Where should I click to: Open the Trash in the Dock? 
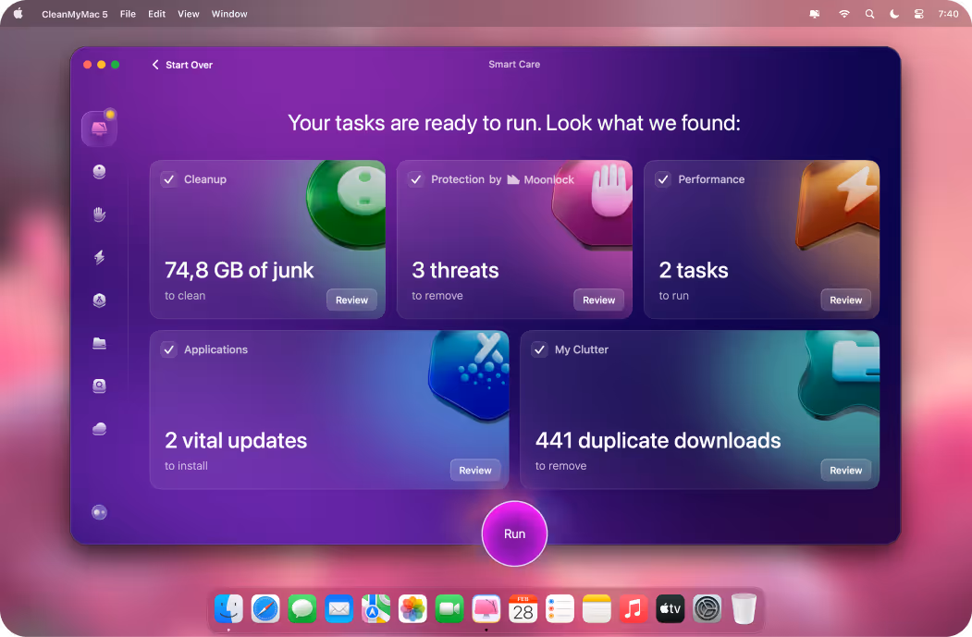click(x=744, y=608)
